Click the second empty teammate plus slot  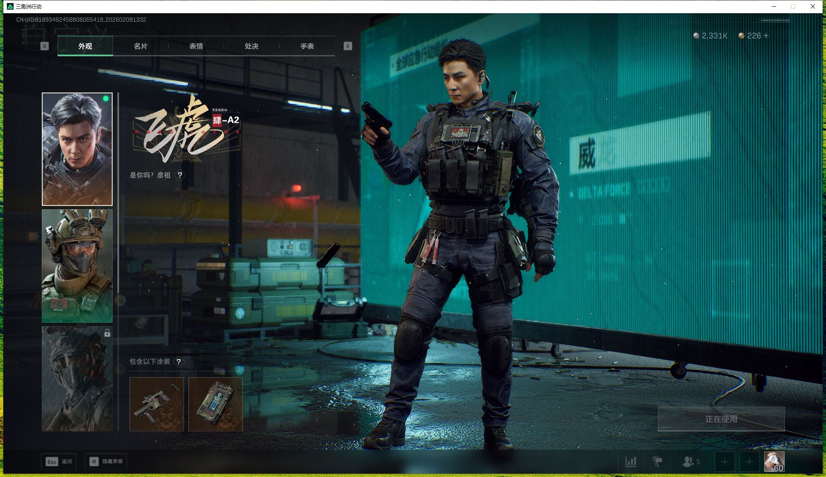[x=749, y=462]
